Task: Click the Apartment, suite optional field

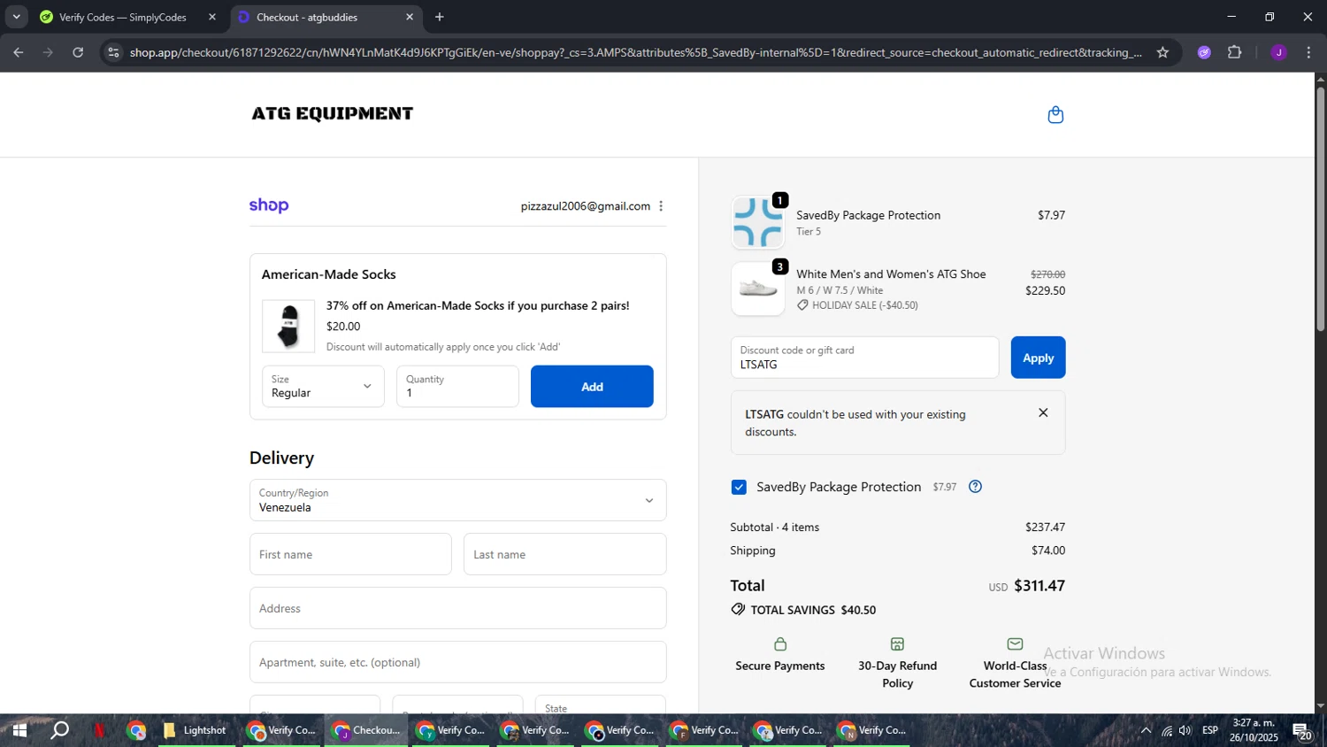Action: tap(457, 662)
